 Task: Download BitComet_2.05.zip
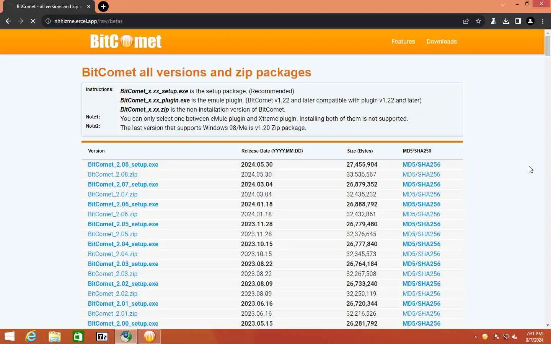tap(112, 234)
